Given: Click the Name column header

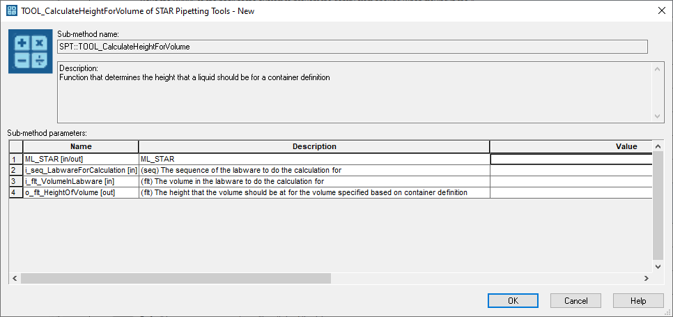Looking at the screenshot, I should click(x=81, y=146).
